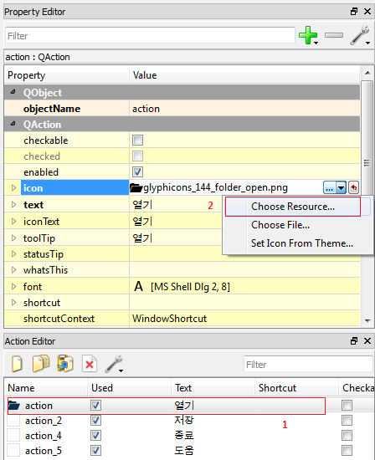Open the Action Editor wrench configure icon
This screenshot has width=375, height=460.
pos(114,364)
